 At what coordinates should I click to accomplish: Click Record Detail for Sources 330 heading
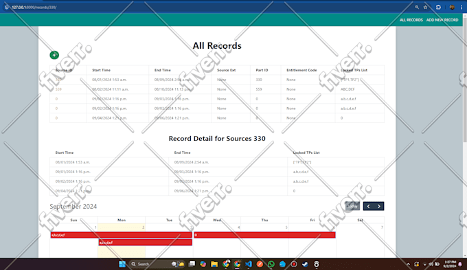217,139
